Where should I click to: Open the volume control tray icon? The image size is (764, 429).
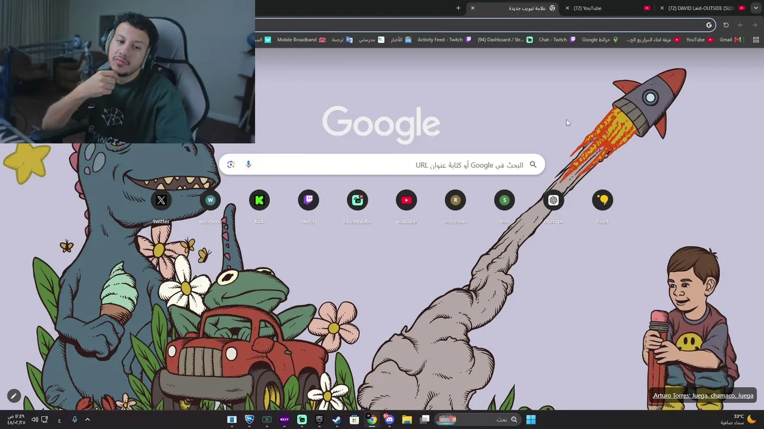tap(35, 419)
